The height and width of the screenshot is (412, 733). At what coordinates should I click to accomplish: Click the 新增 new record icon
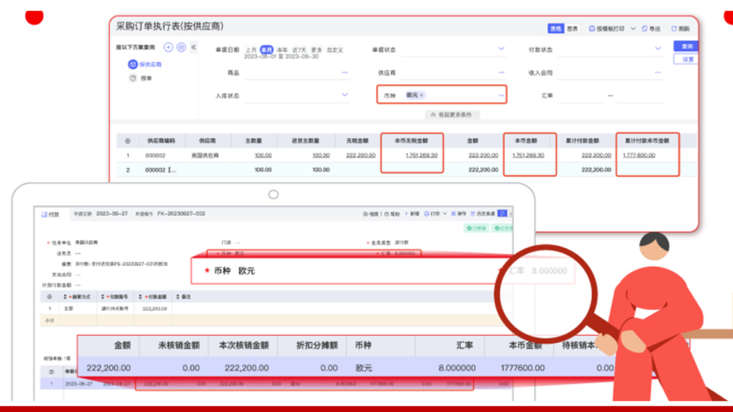pyautogui.click(x=408, y=213)
